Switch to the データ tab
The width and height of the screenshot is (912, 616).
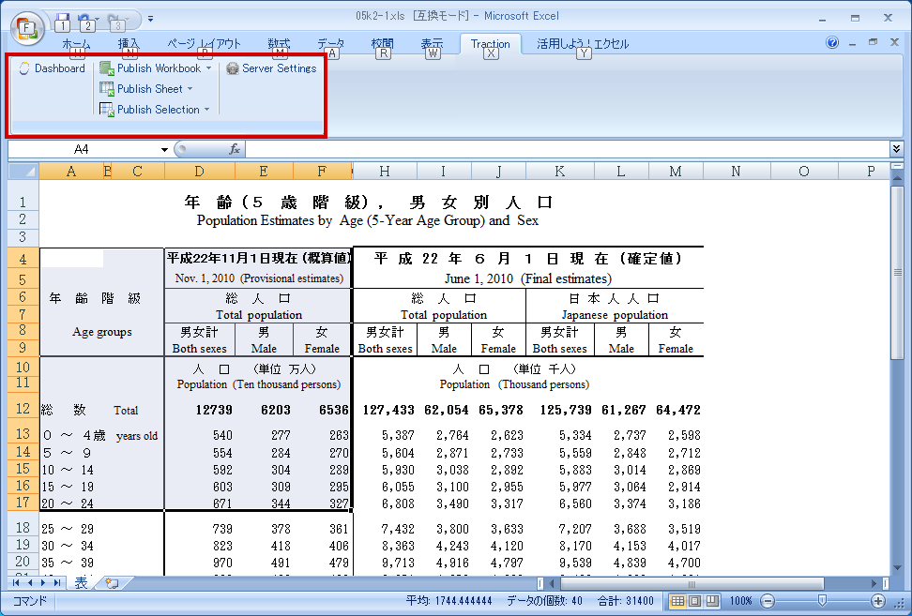point(331,43)
